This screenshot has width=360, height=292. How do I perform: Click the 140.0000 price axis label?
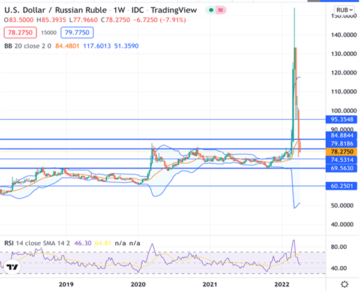coord(344,35)
